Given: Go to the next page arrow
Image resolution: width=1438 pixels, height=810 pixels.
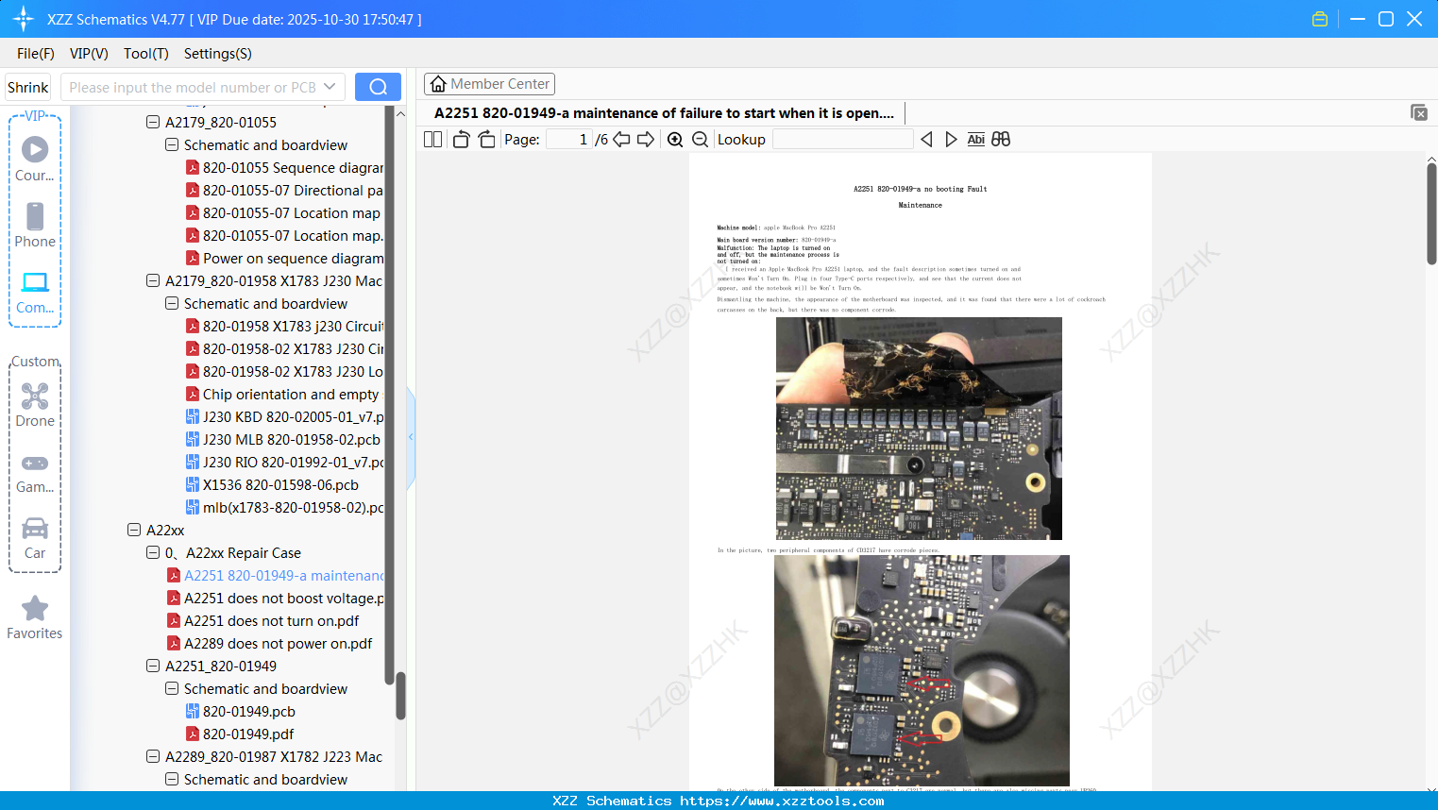Looking at the screenshot, I should tap(646, 140).
